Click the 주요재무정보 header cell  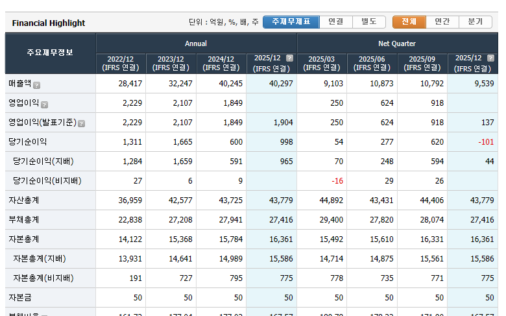[50, 53]
